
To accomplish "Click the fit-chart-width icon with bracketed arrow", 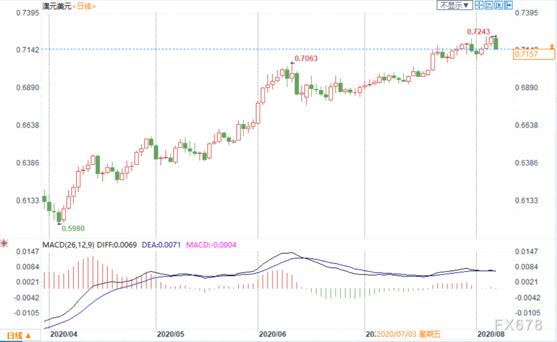I will pyautogui.click(x=489, y=5).
